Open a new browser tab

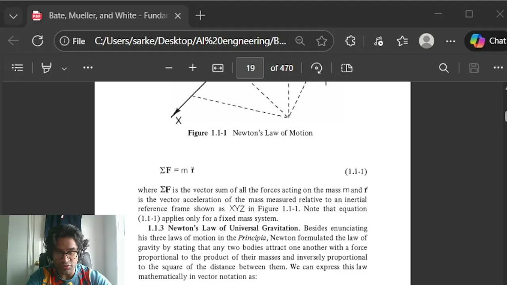point(200,16)
